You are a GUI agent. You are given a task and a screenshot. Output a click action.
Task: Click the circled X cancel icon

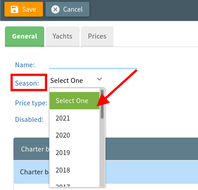[x=55, y=9]
